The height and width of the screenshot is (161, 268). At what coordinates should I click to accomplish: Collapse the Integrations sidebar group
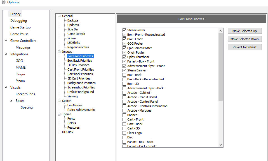tap(6, 54)
